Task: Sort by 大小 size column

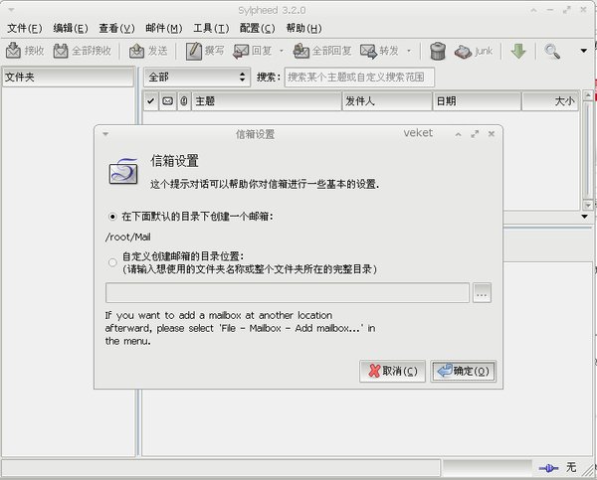Action: pyautogui.click(x=550, y=100)
